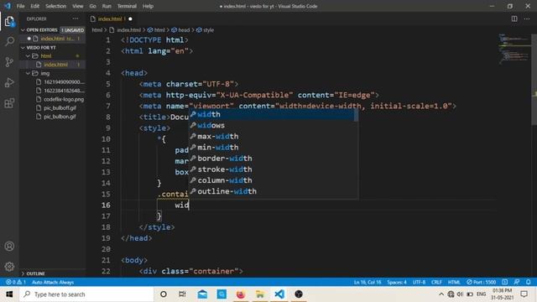
Task: Click the unsaved dot on index.html tab
Action: pyautogui.click(x=130, y=18)
